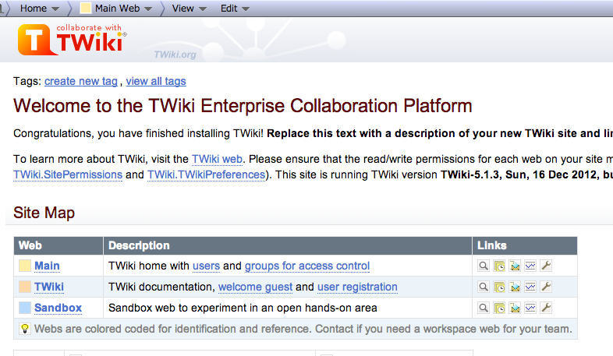The image size is (613, 356).
Task: Follow the 'users' link in Main description
Action: [x=206, y=266]
